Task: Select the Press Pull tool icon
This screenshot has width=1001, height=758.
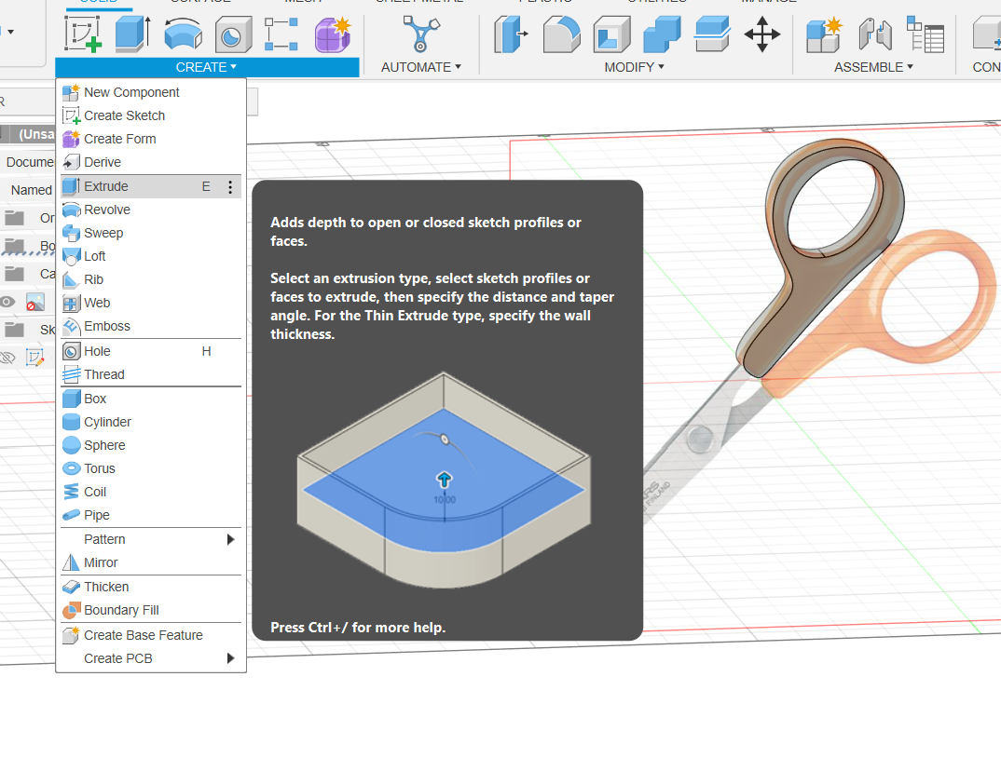Action: (511, 34)
